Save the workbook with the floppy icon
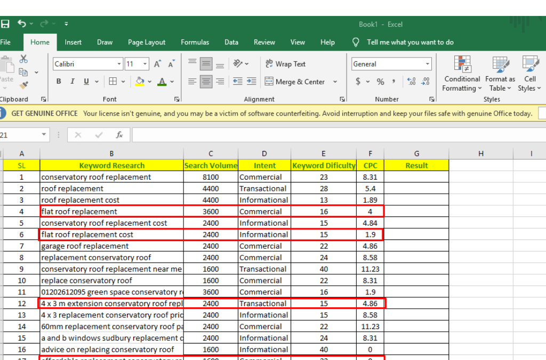Image resolution: width=546 pixels, height=360 pixels. tap(5, 23)
